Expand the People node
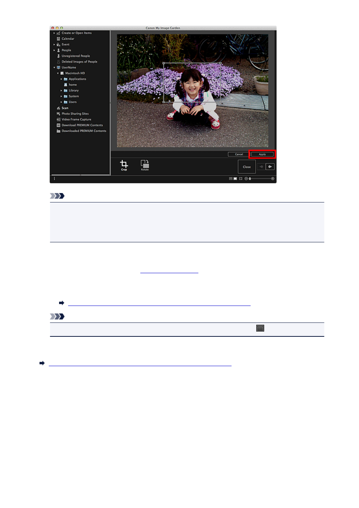Image resolution: width=359 pixels, height=508 pixels. [54, 50]
